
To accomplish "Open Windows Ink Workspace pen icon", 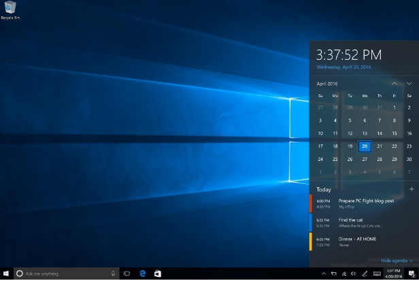I will pos(365,273).
